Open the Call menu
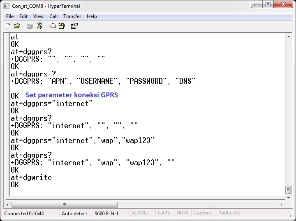Image resolution: width=296 pixels, height=221 pixels. (x=53, y=16)
